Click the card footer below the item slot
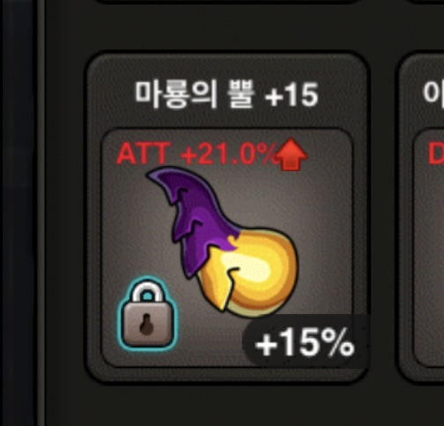Image resolution: width=444 pixels, height=426 pixels. coord(226,375)
